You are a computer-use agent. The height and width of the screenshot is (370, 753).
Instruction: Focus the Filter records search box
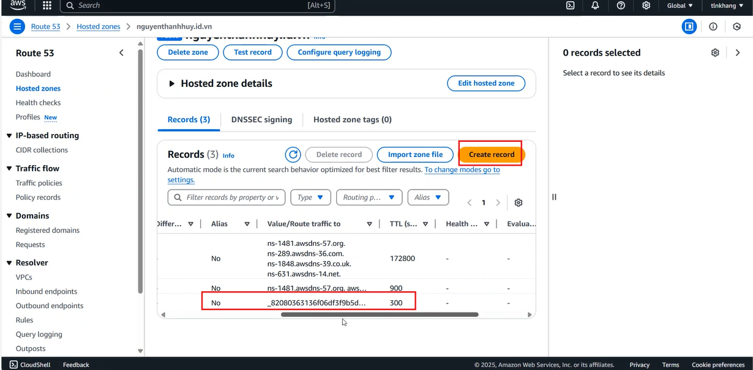tap(226, 198)
